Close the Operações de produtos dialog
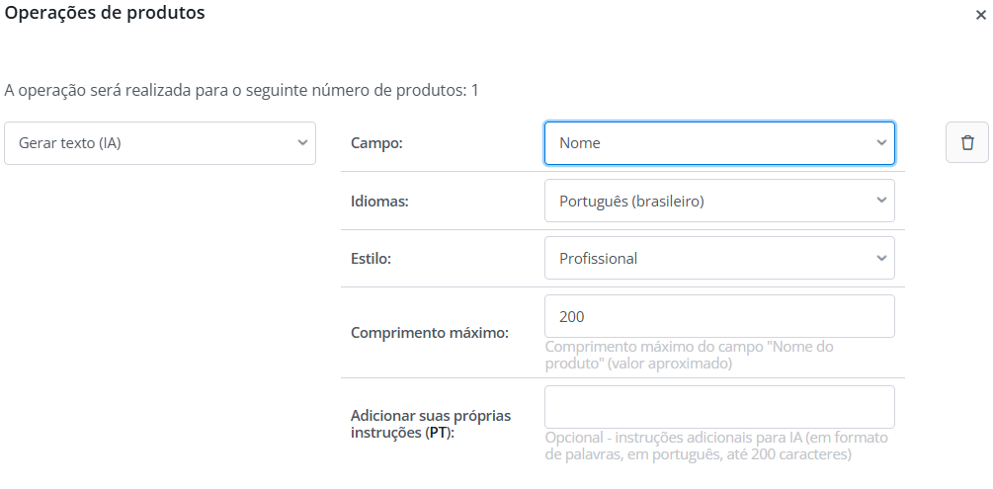 coord(979,15)
